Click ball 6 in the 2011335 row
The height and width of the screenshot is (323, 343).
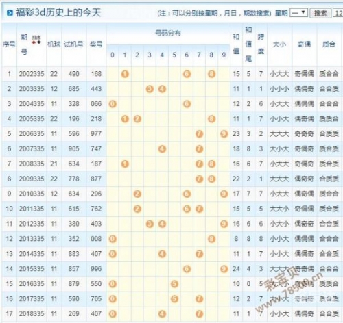[x=187, y=209]
